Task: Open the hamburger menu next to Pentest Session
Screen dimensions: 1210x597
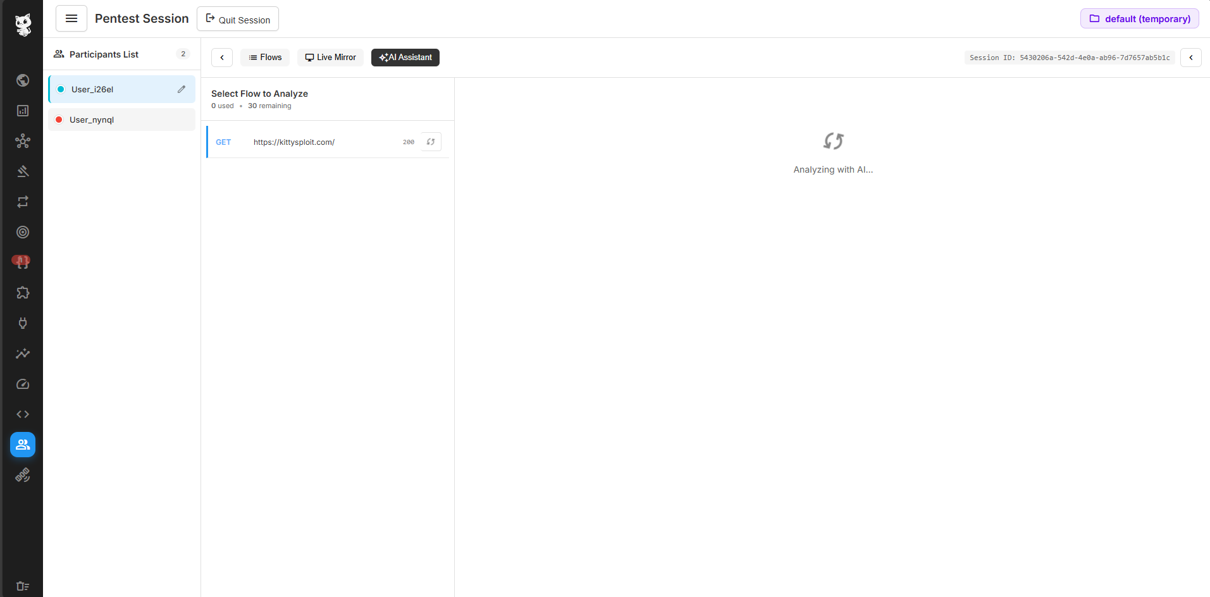Action: (x=71, y=18)
